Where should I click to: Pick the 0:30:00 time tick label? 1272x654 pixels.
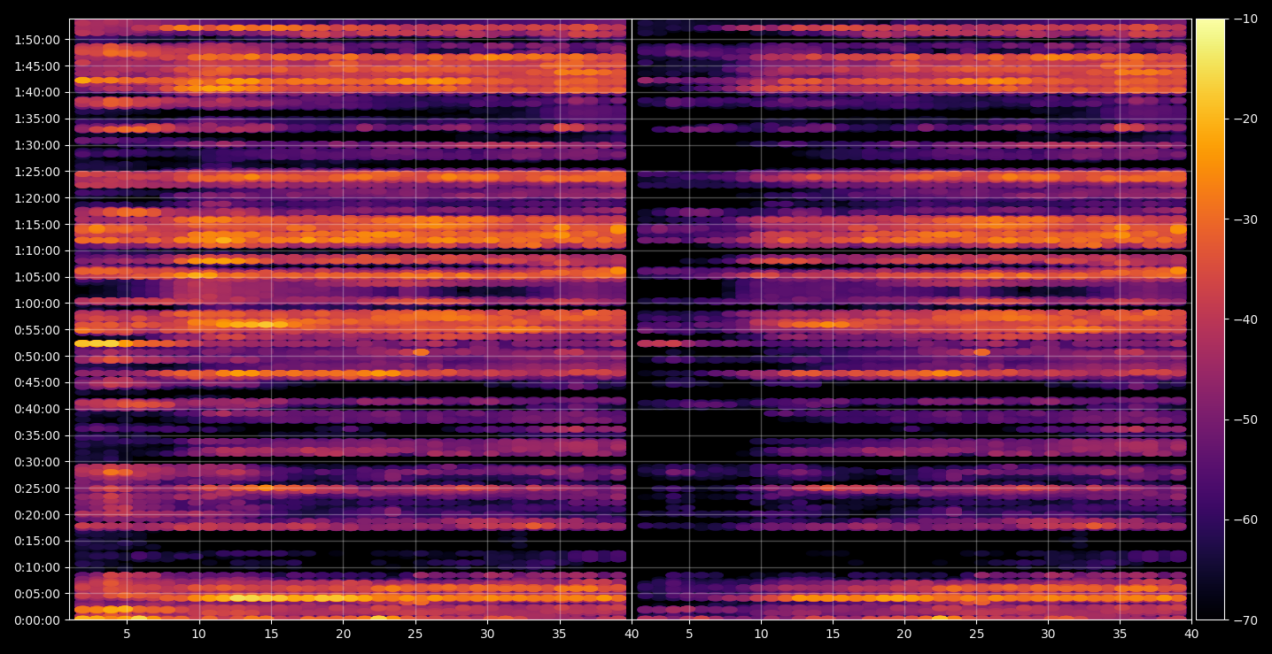tap(37, 462)
